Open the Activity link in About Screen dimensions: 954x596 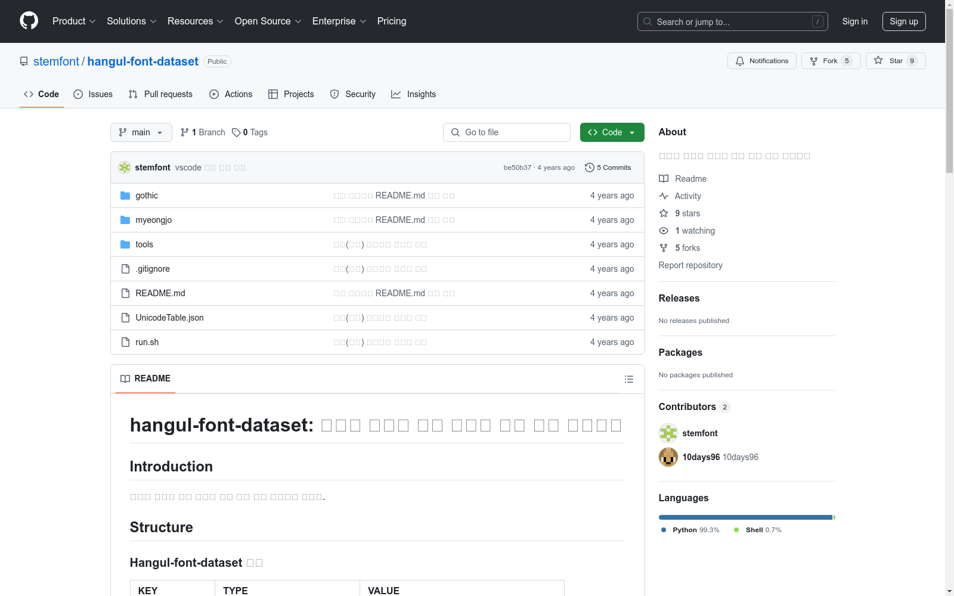coord(680,196)
